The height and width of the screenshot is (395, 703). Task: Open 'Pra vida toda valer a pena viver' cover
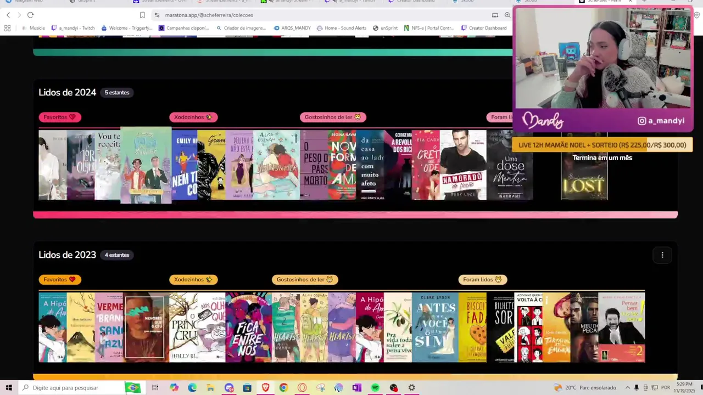coord(398,327)
